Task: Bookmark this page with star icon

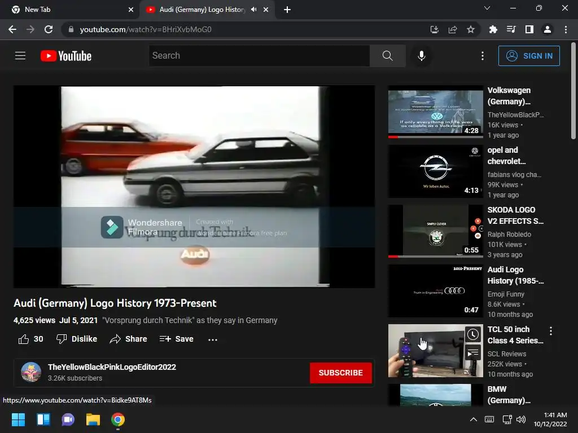Action: pyautogui.click(x=470, y=29)
